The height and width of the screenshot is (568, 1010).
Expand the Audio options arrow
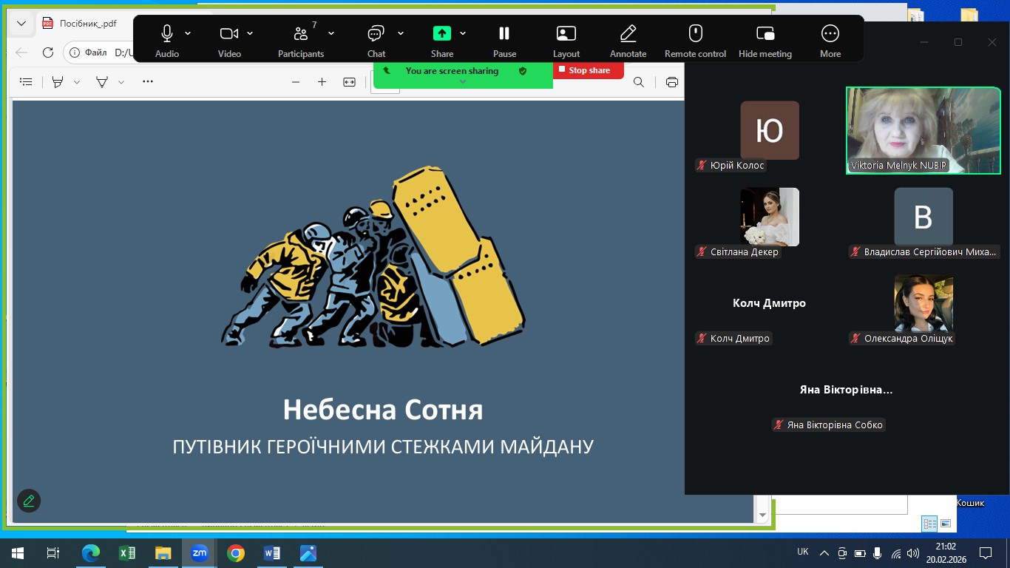click(x=188, y=33)
